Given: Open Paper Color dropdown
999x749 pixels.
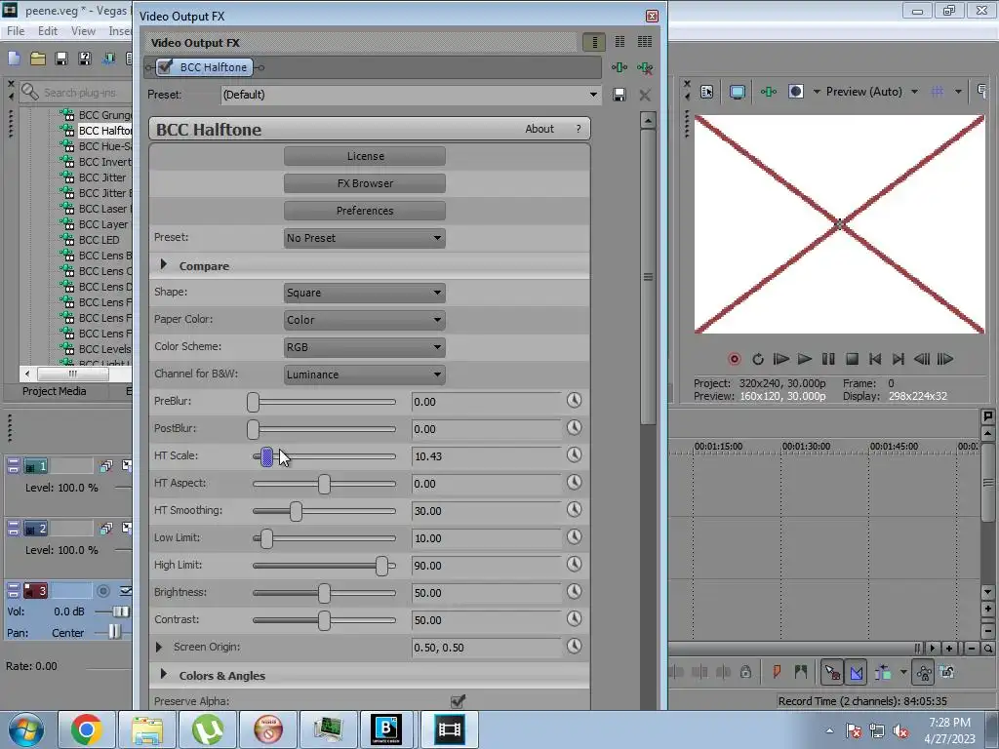Looking at the screenshot, I should [365, 320].
